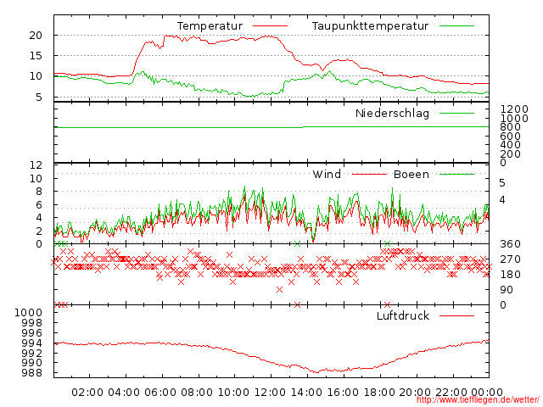Click the 22:00 time axis label
This screenshot has width=543, height=407.
click(451, 393)
